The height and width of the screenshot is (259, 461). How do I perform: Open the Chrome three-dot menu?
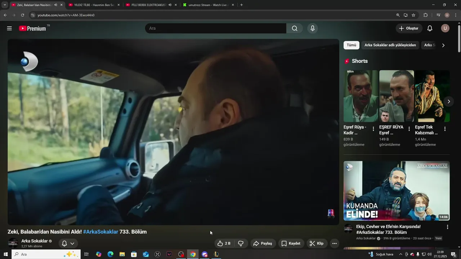click(456, 15)
